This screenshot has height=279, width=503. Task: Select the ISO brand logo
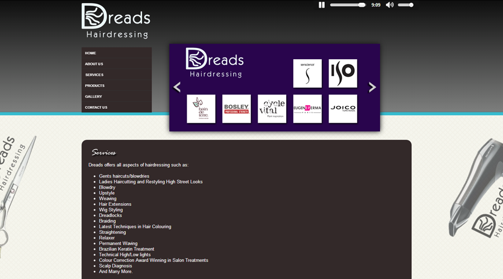[x=343, y=73]
